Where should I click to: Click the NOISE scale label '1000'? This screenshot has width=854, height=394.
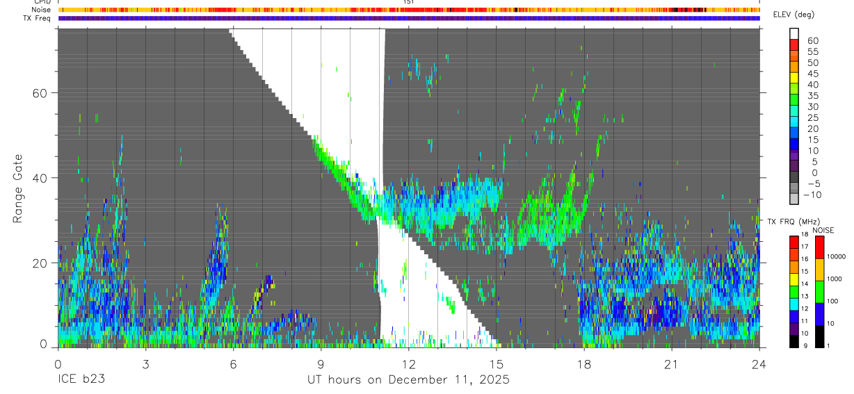835,279
